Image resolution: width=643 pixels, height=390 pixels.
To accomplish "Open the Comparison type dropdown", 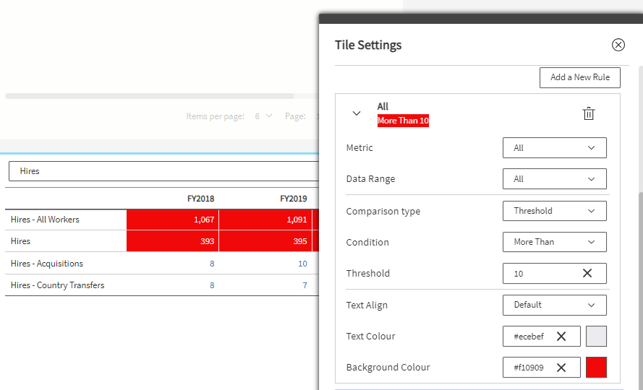I will (554, 211).
